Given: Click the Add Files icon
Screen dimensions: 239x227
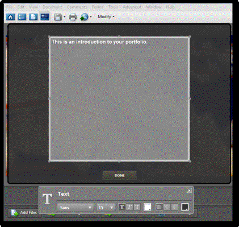Looking at the screenshot, I should click(14, 213).
